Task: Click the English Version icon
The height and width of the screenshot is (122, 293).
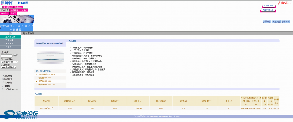Action: point(3,89)
